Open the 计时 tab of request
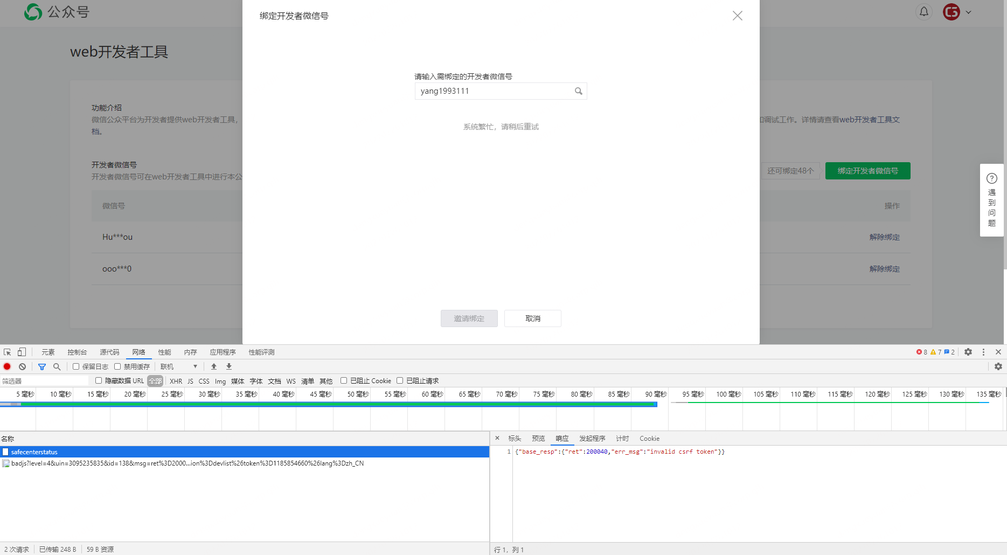The width and height of the screenshot is (1007, 555). tap(622, 438)
